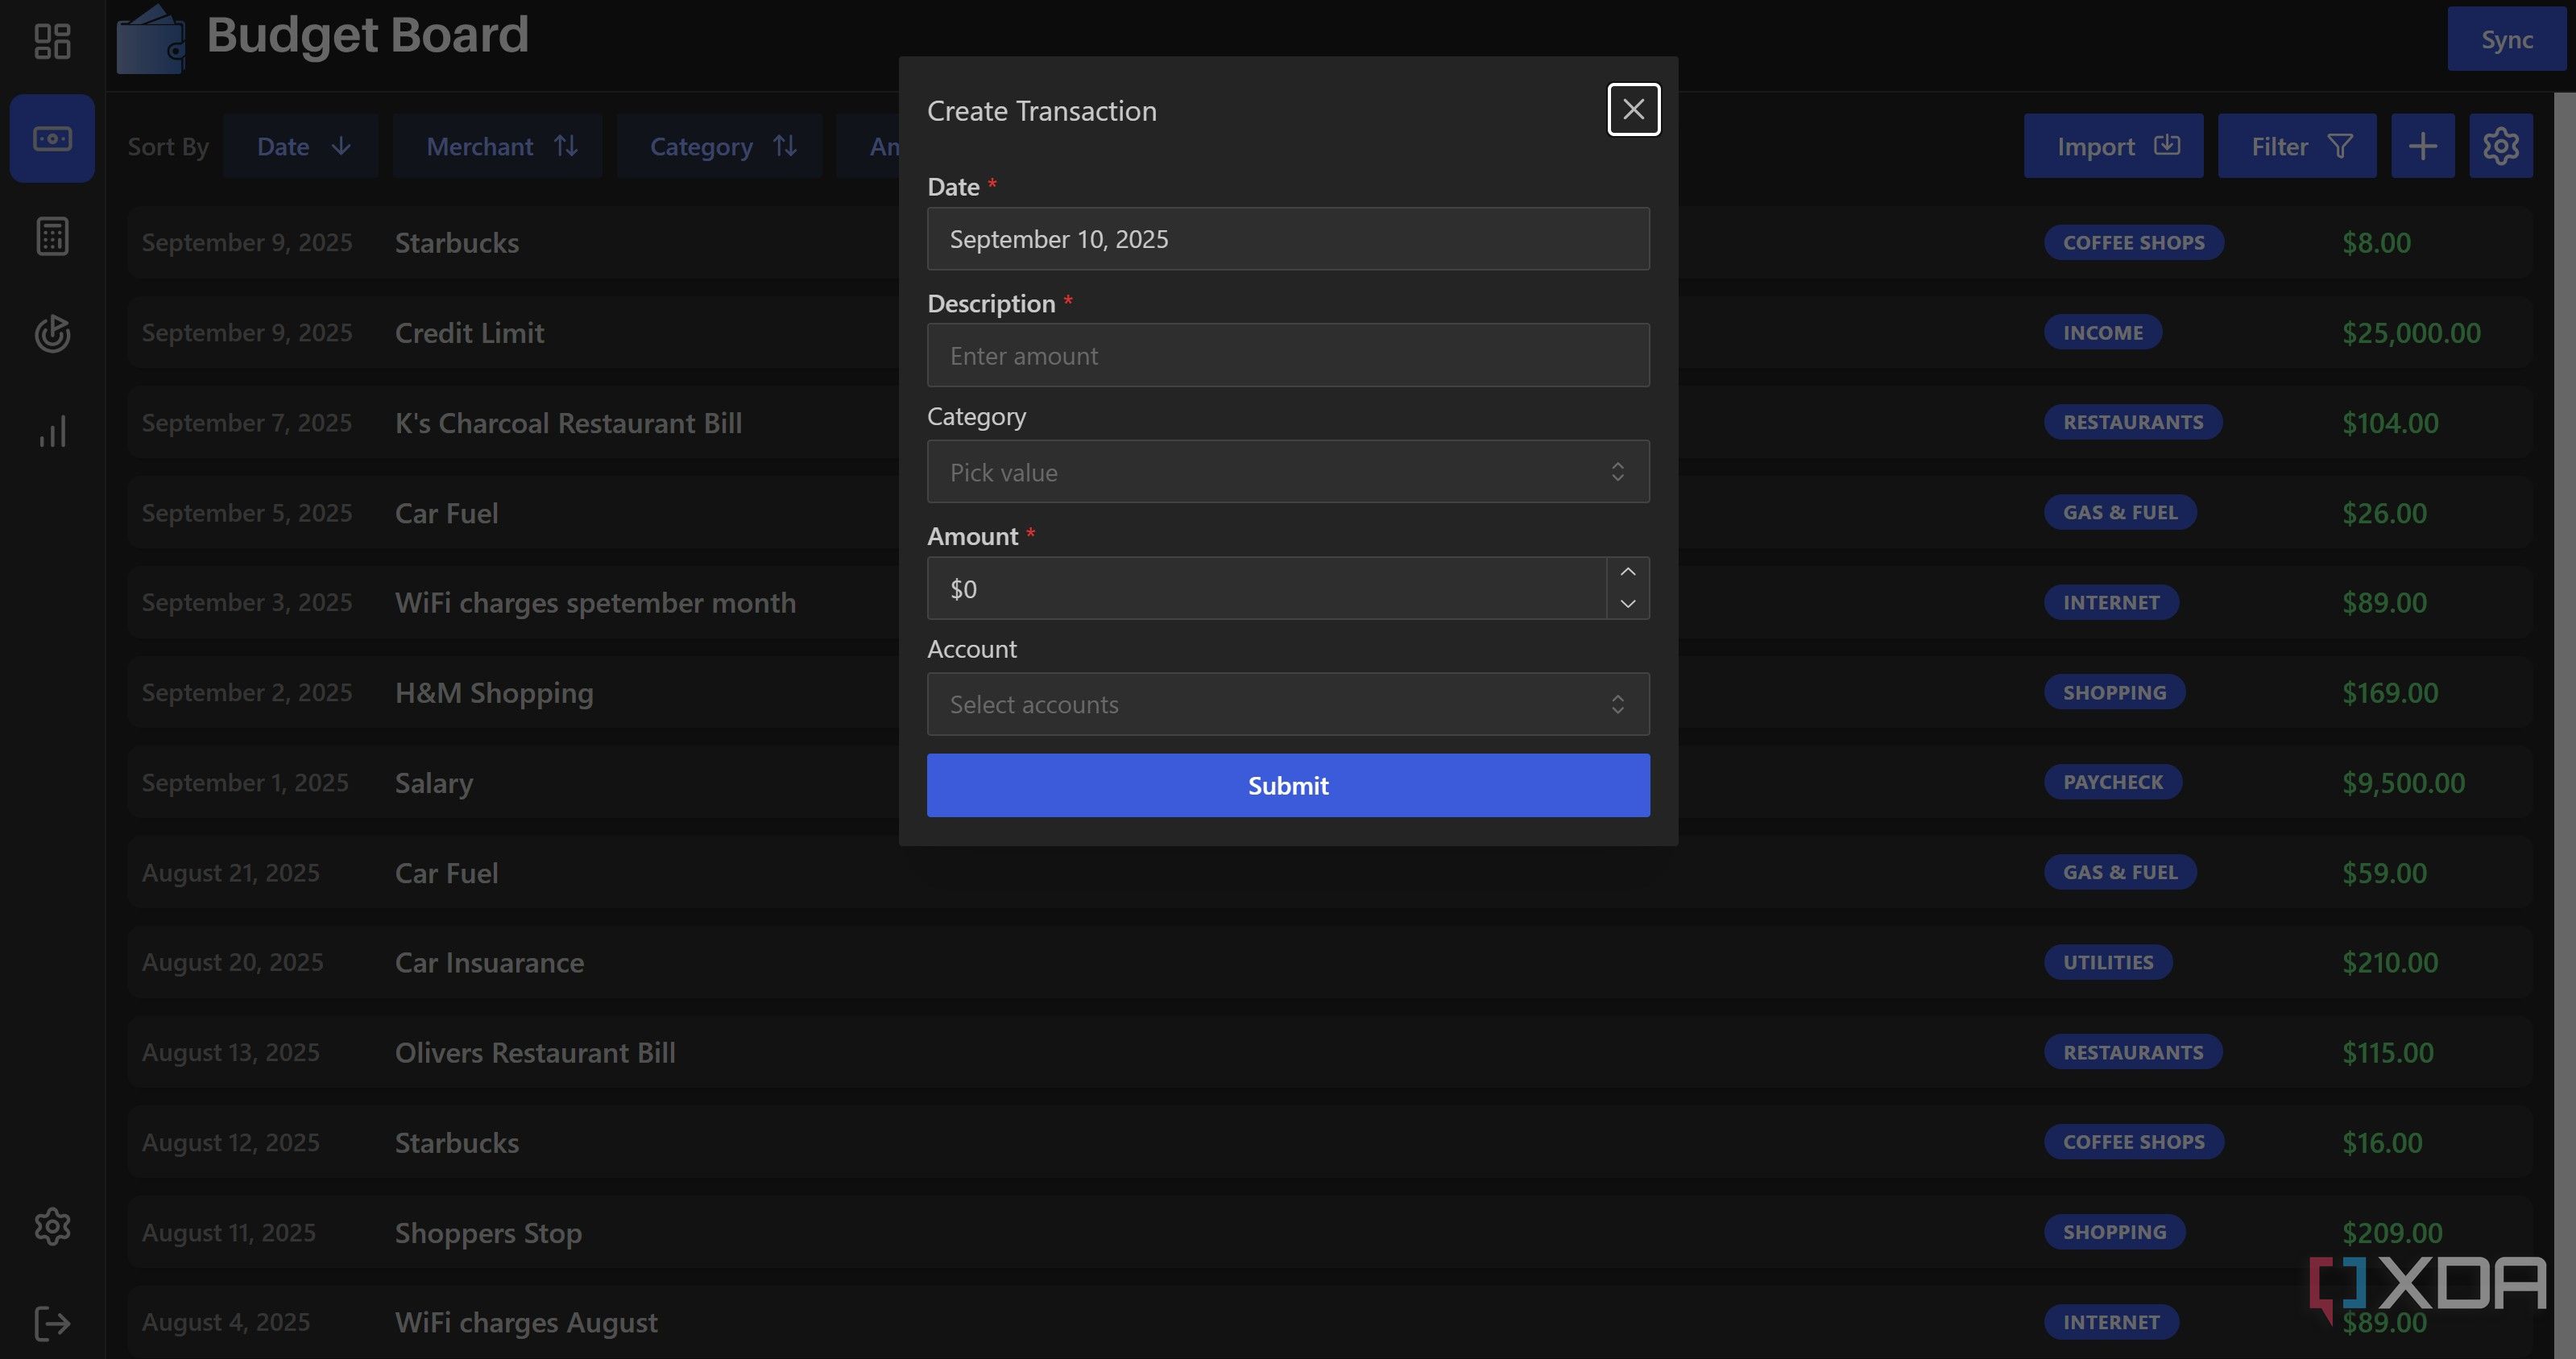The height and width of the screenshot is (1359, 2576).
Task: Open transactions settings gear in toolbar
Action: click(2501, 146)
